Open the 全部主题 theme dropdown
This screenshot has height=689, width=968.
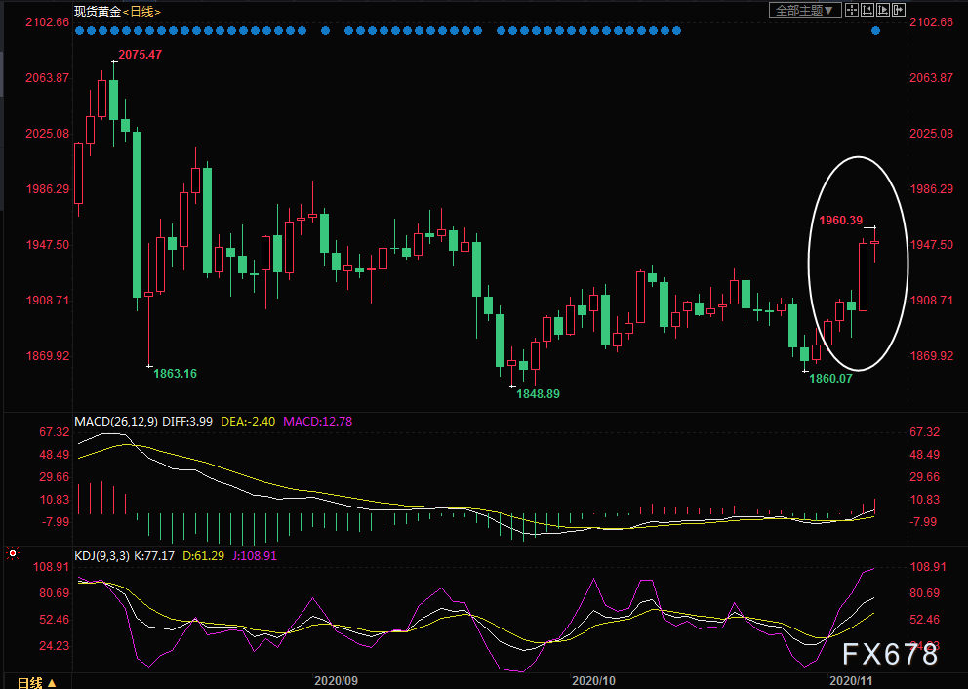[x=805, y=10]
